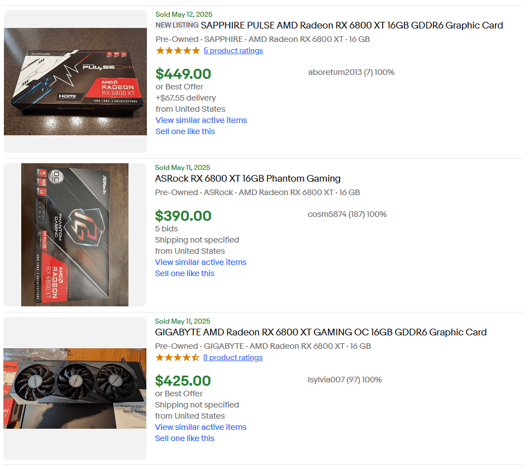View similar active items for ASRock listing

pyautogui.click(x=201, y=262)
